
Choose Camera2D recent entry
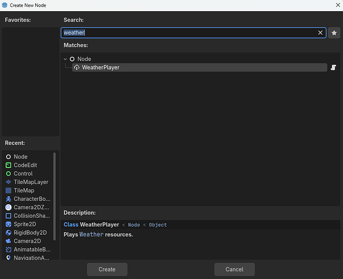coord(27,241)
